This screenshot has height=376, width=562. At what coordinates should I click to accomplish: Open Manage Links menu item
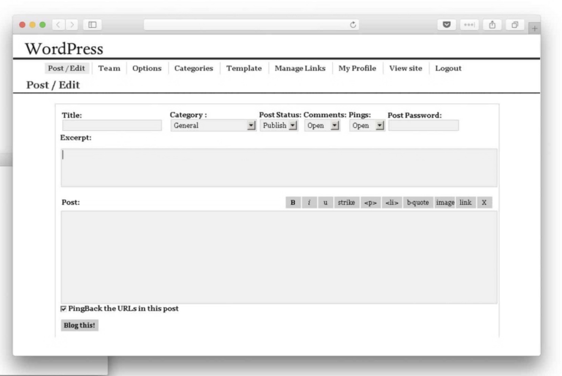point(300,68)
